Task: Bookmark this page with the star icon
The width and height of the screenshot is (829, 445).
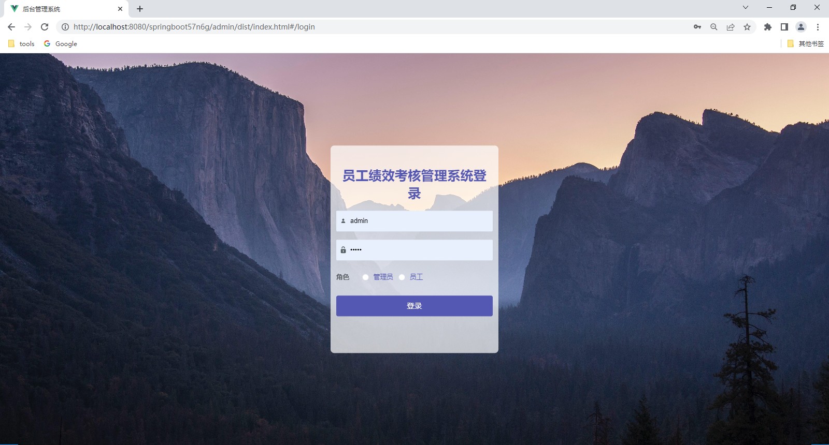Action: click(747, 27)
